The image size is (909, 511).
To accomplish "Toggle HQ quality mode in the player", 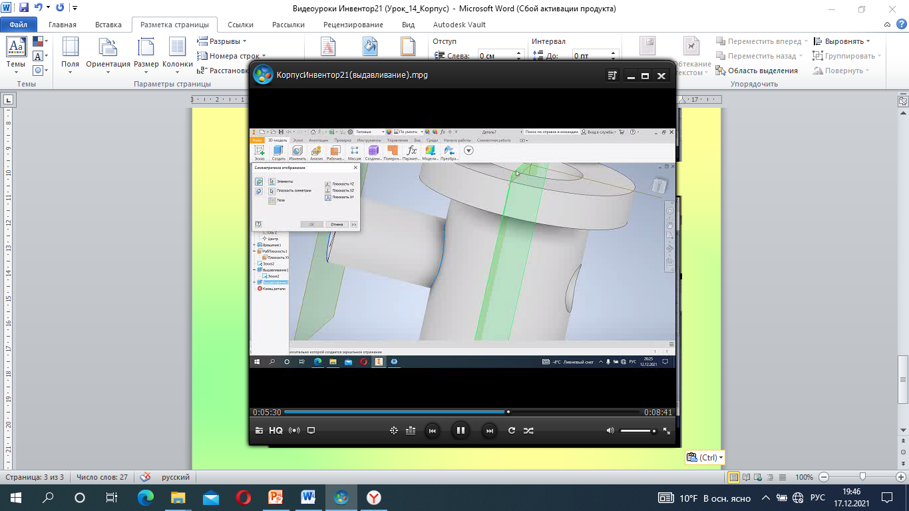I will (275, 430).
